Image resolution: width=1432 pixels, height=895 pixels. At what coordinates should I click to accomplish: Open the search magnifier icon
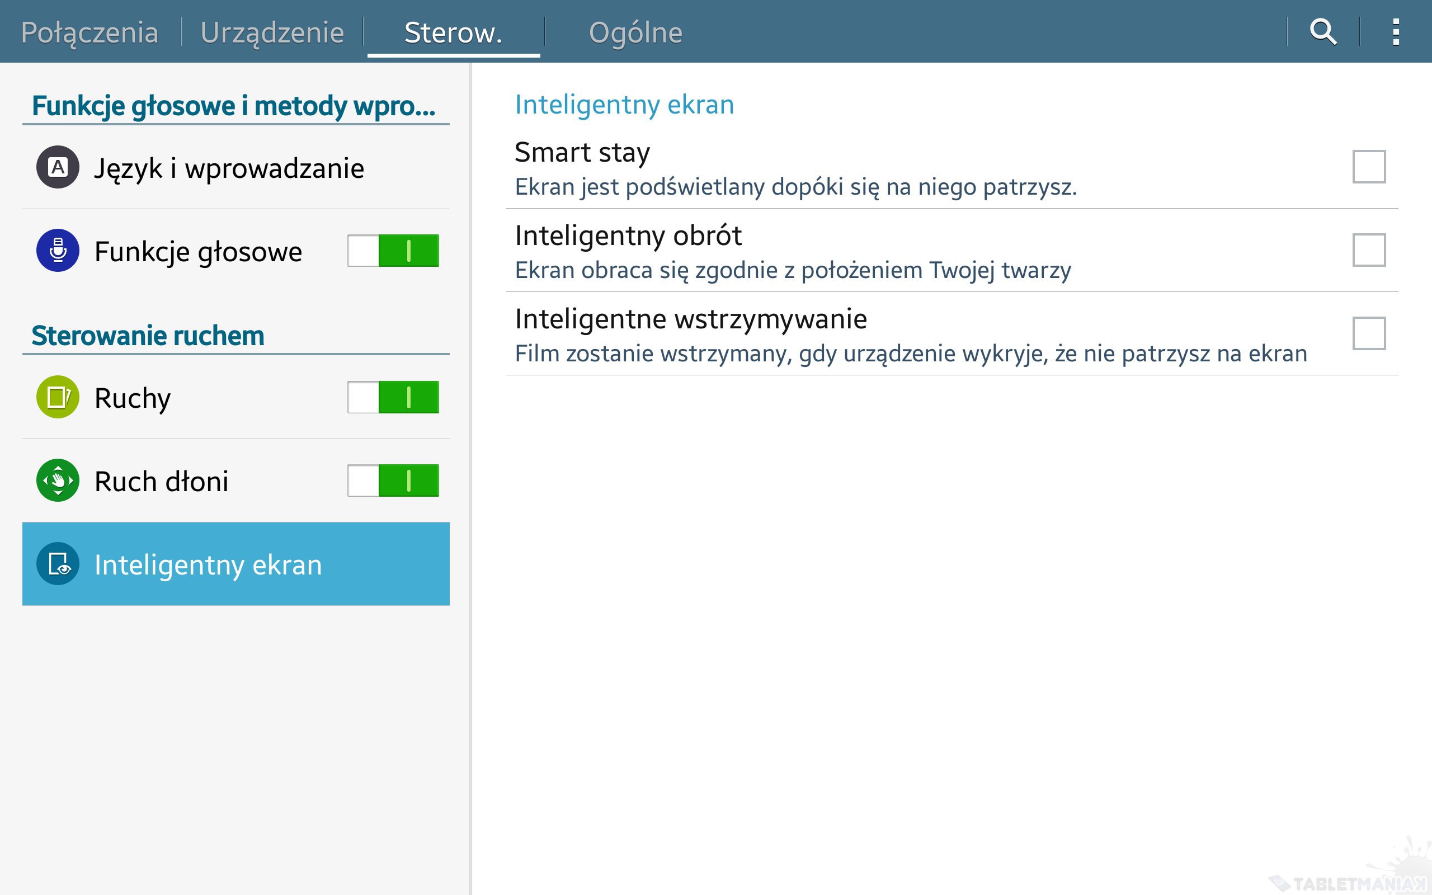[1323, 32]
